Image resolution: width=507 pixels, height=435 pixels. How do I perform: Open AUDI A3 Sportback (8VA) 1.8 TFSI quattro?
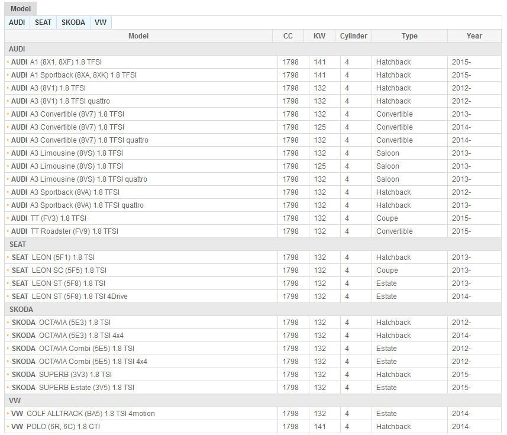click(x=77, y=205)
